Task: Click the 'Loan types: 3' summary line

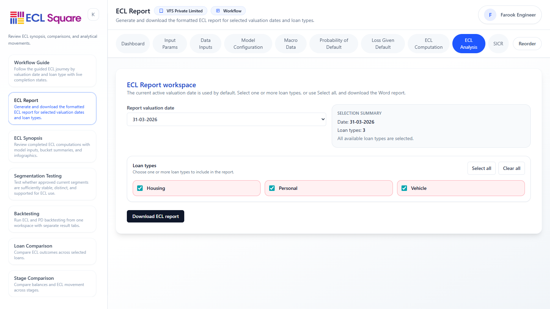Action: pos(351,130)
